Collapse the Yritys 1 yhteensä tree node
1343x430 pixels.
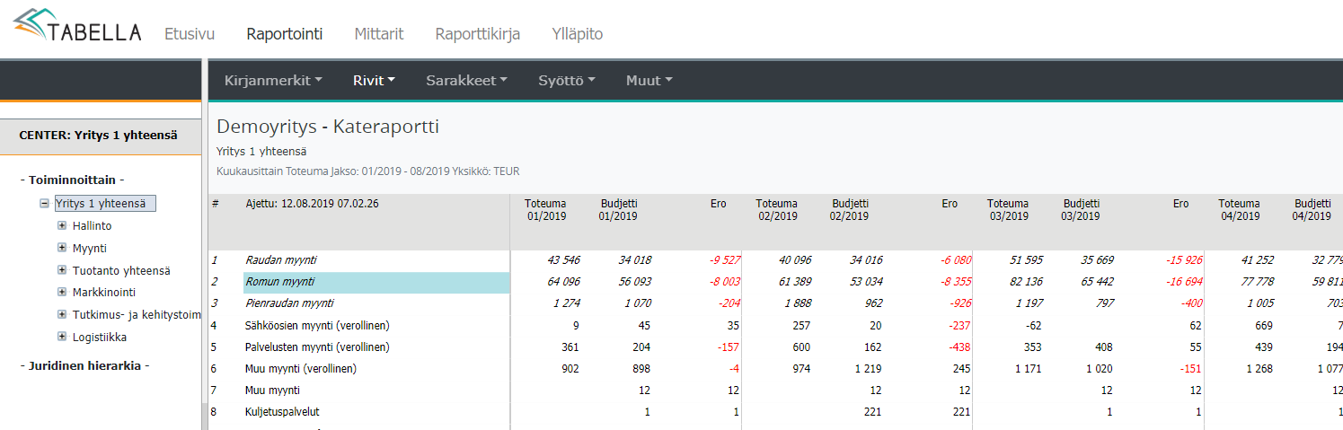click(x=44, y=204)
